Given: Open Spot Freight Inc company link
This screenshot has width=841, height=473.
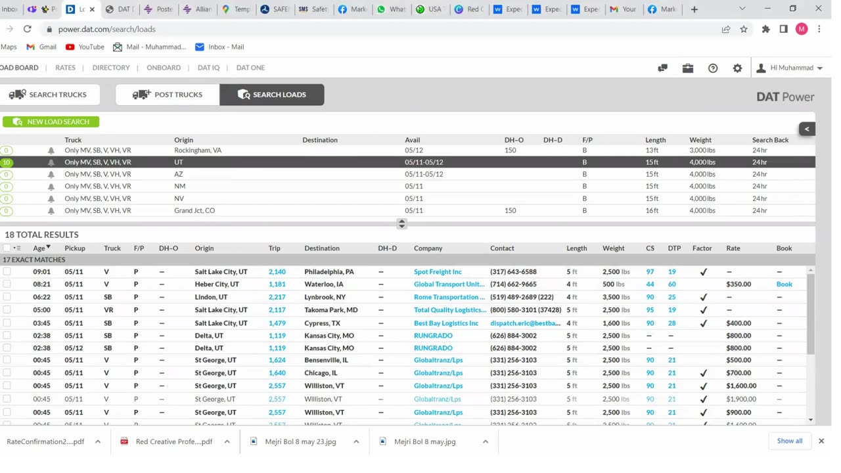Looking at the screenshot, I should pos(438,272).
